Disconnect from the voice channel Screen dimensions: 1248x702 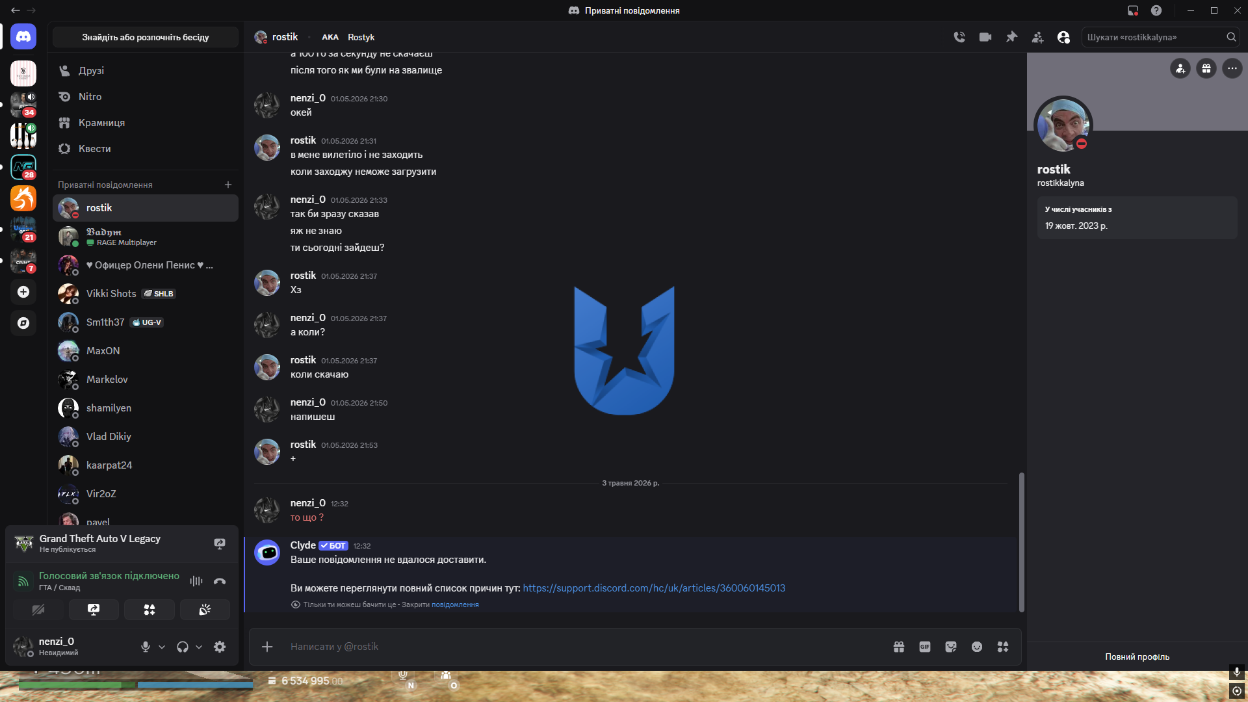tap(220, 581)
